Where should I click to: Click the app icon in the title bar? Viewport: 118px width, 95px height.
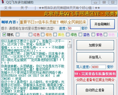(3, 2)
